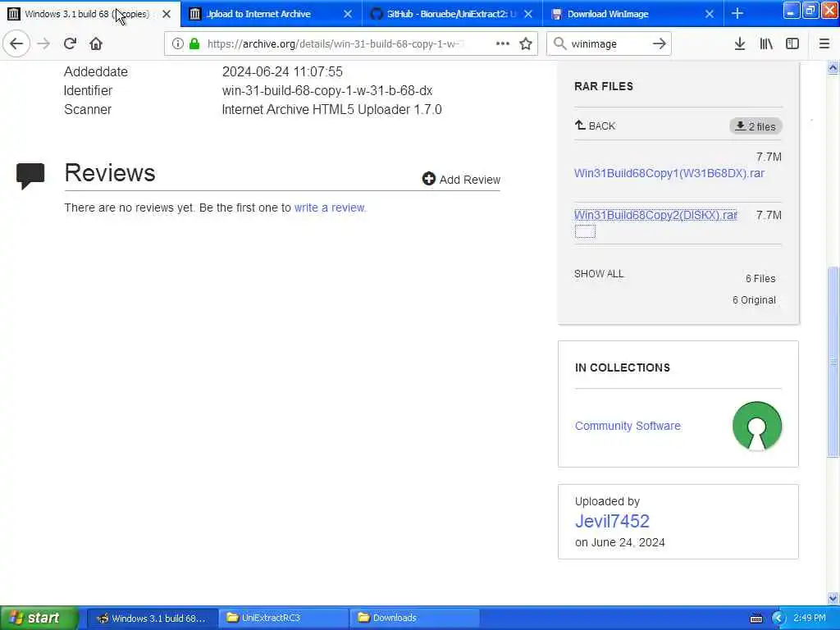Open uploader profile Jevil7452
840x630 pixels.
[x=612, y=521]
